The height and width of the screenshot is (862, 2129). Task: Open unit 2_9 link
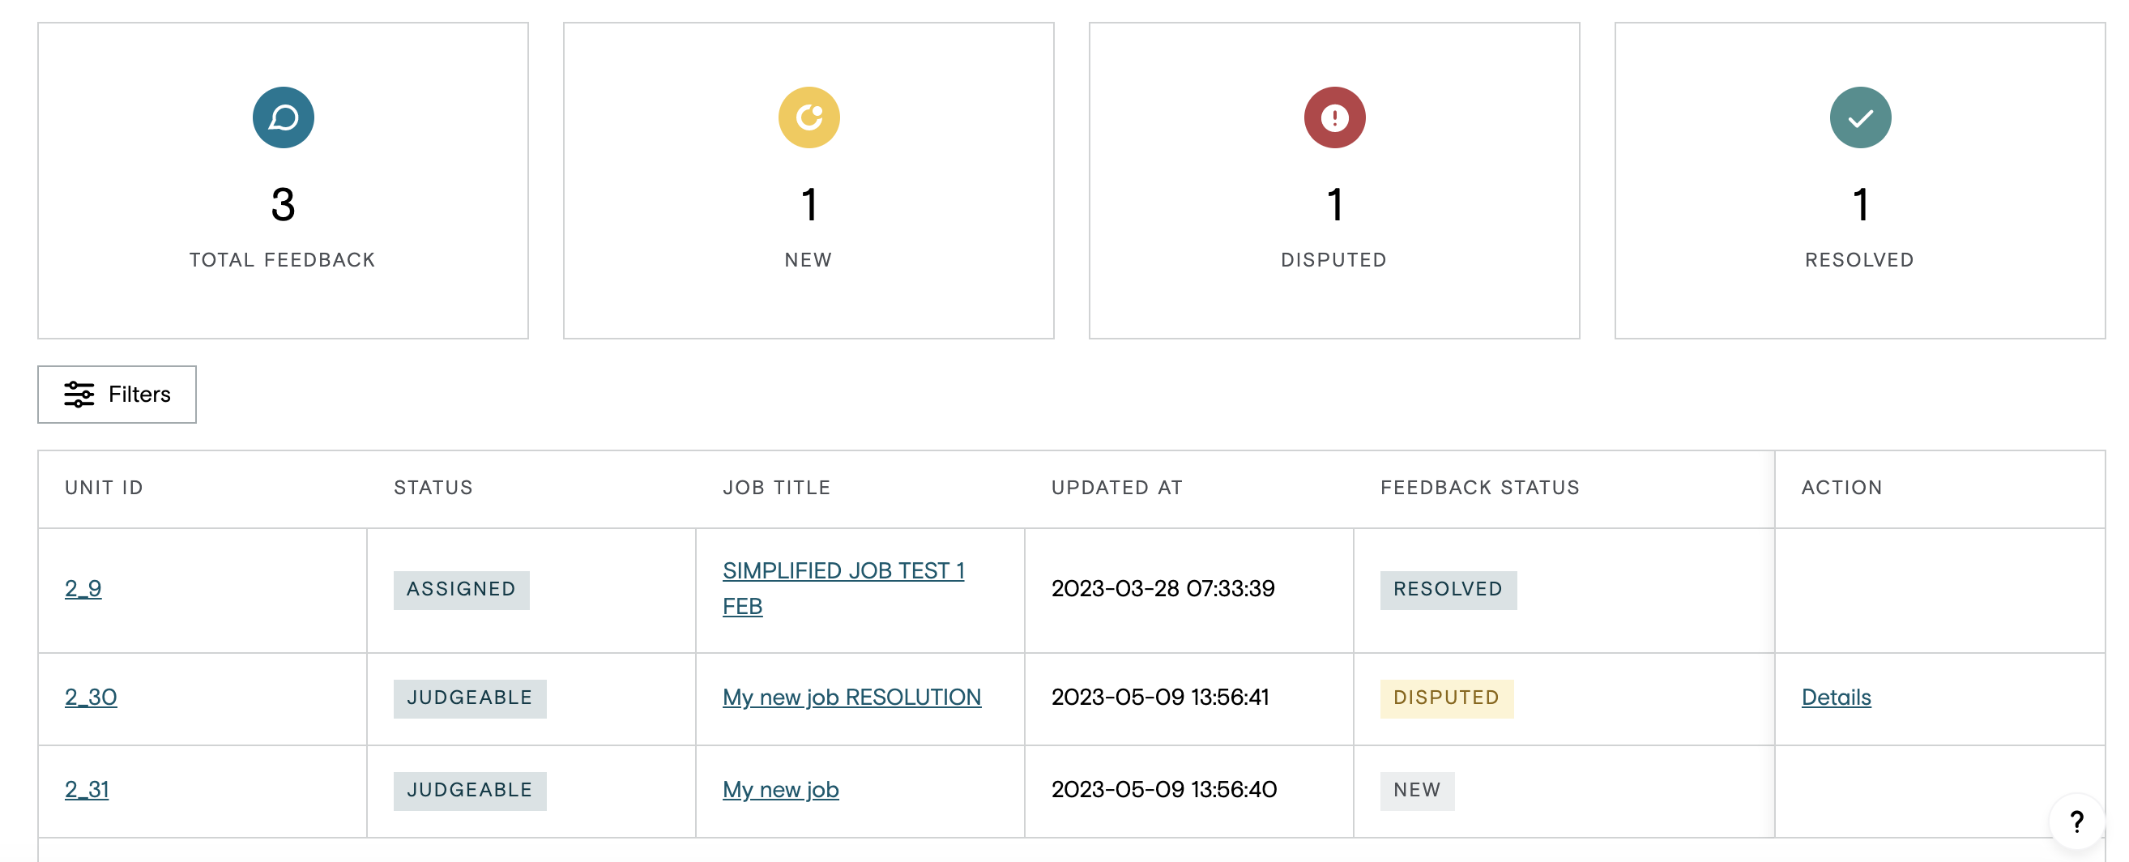[x=83, y=588]
